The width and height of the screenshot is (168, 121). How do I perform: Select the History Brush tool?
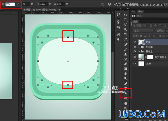click(126, 59)
